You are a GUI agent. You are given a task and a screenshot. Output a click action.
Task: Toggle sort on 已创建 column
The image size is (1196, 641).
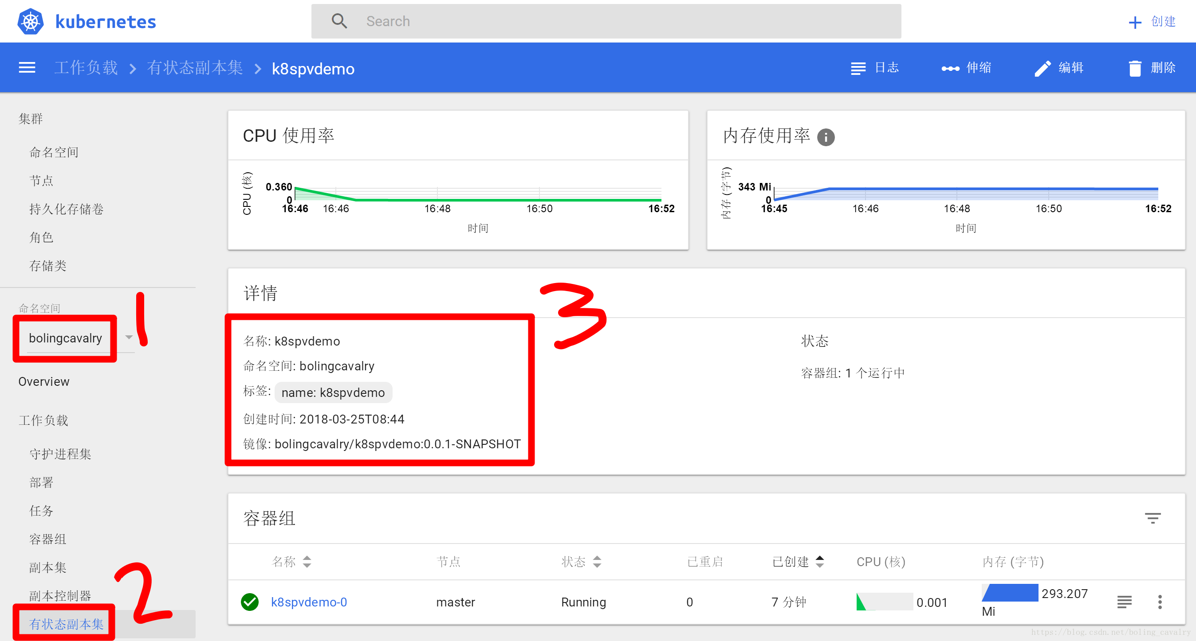pos(820,562)
